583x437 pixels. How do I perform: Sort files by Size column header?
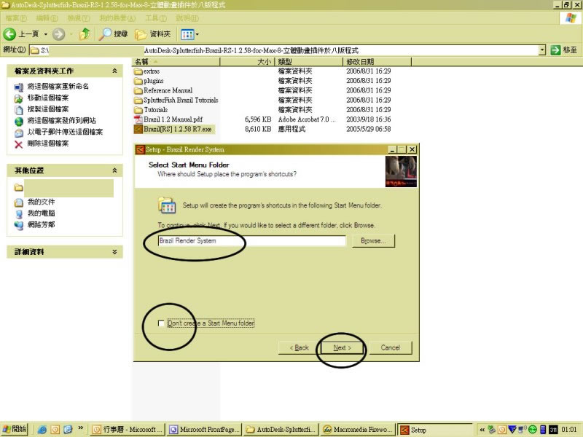[x=247, y=62]
